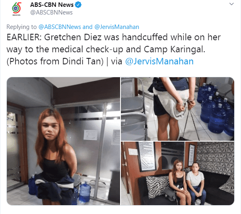Click the gray @ABSCBNNews handle below the name

pos(51,12)
